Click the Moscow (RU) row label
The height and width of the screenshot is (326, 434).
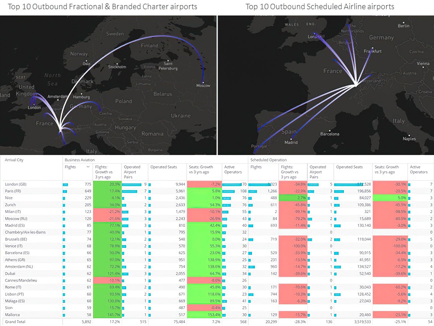point(16,219)
